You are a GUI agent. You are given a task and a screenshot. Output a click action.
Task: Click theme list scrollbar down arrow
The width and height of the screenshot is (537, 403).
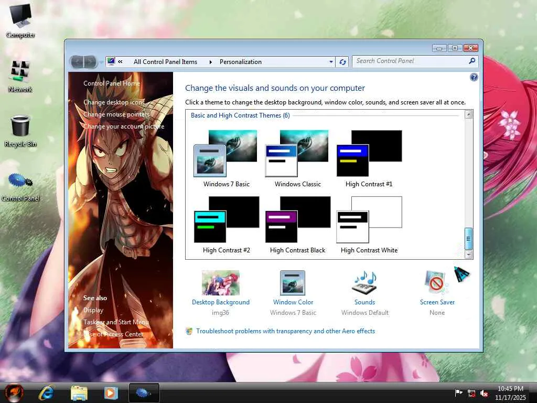[x=468, y=254]
